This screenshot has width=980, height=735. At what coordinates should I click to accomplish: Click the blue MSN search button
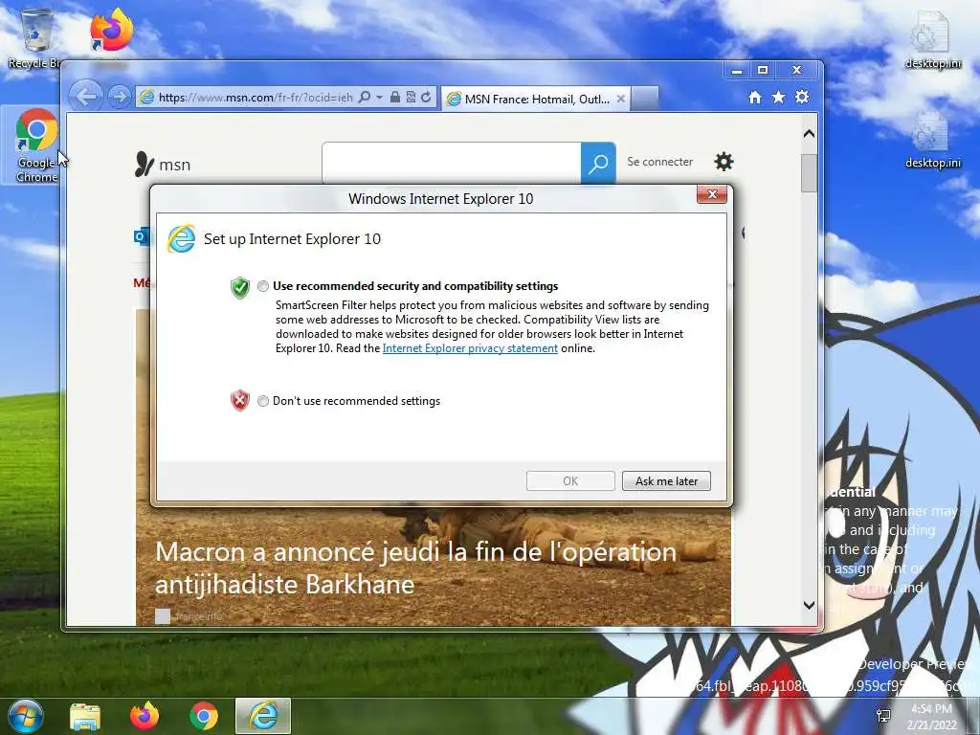click(598, 163)
